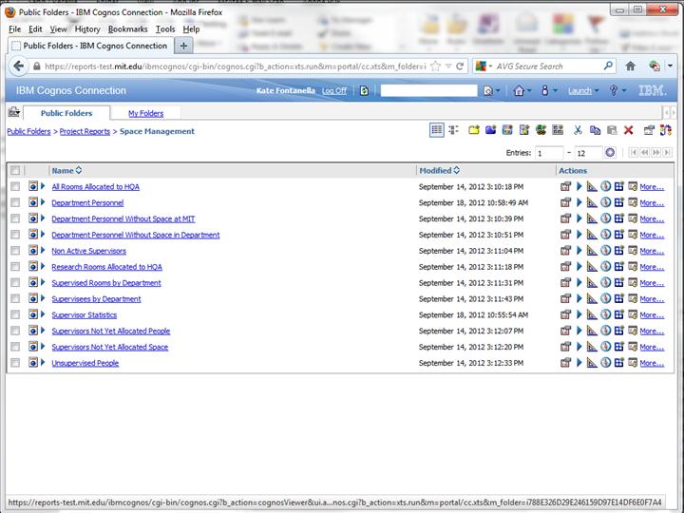Open Set Properties icon for All Rooms Allocated to HQA
Image resolution: width=684 pixels, height=513 pixels.
click(565, 187)
